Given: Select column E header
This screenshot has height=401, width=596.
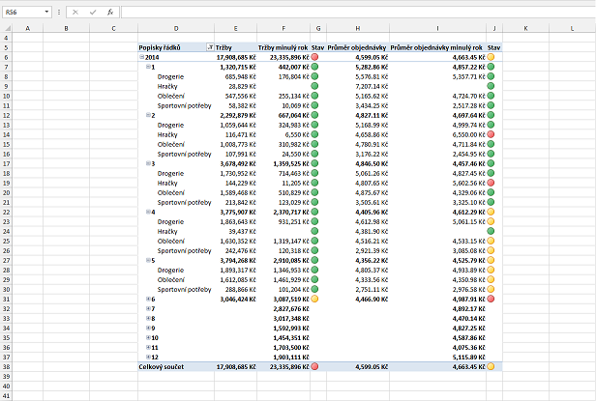Looking at the screenshot, I should (x=236, y=28).
